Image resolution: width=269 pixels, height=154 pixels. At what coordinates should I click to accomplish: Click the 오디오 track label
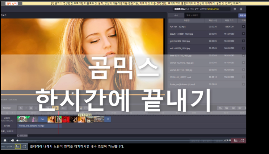(x=7, y=126)
